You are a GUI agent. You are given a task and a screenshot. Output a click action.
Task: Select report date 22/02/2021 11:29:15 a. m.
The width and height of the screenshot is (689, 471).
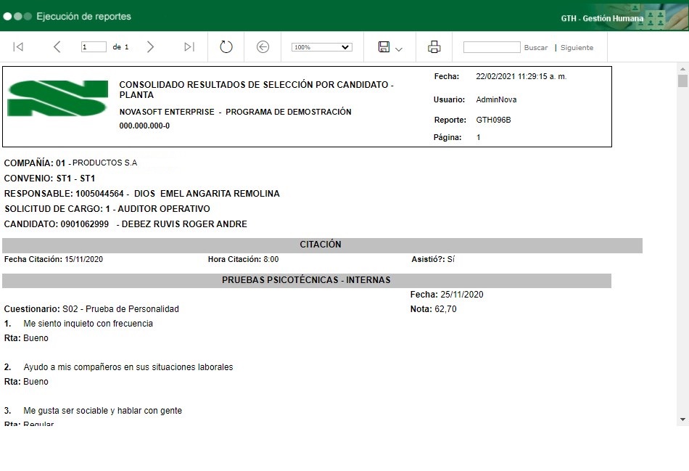pos(521,76)
